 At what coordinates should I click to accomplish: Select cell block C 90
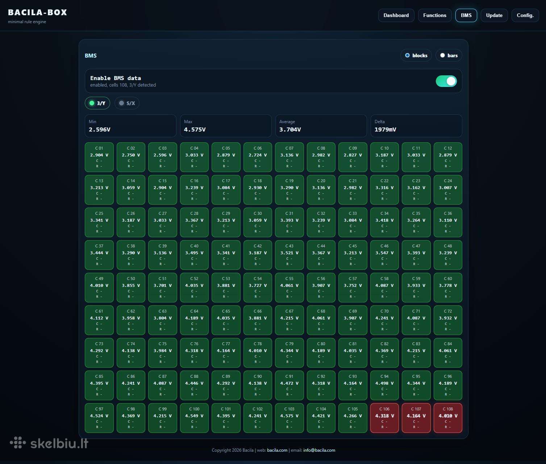258,385
